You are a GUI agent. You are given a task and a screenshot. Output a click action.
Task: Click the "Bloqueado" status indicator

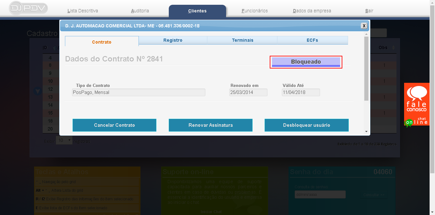tap(306, 61)
